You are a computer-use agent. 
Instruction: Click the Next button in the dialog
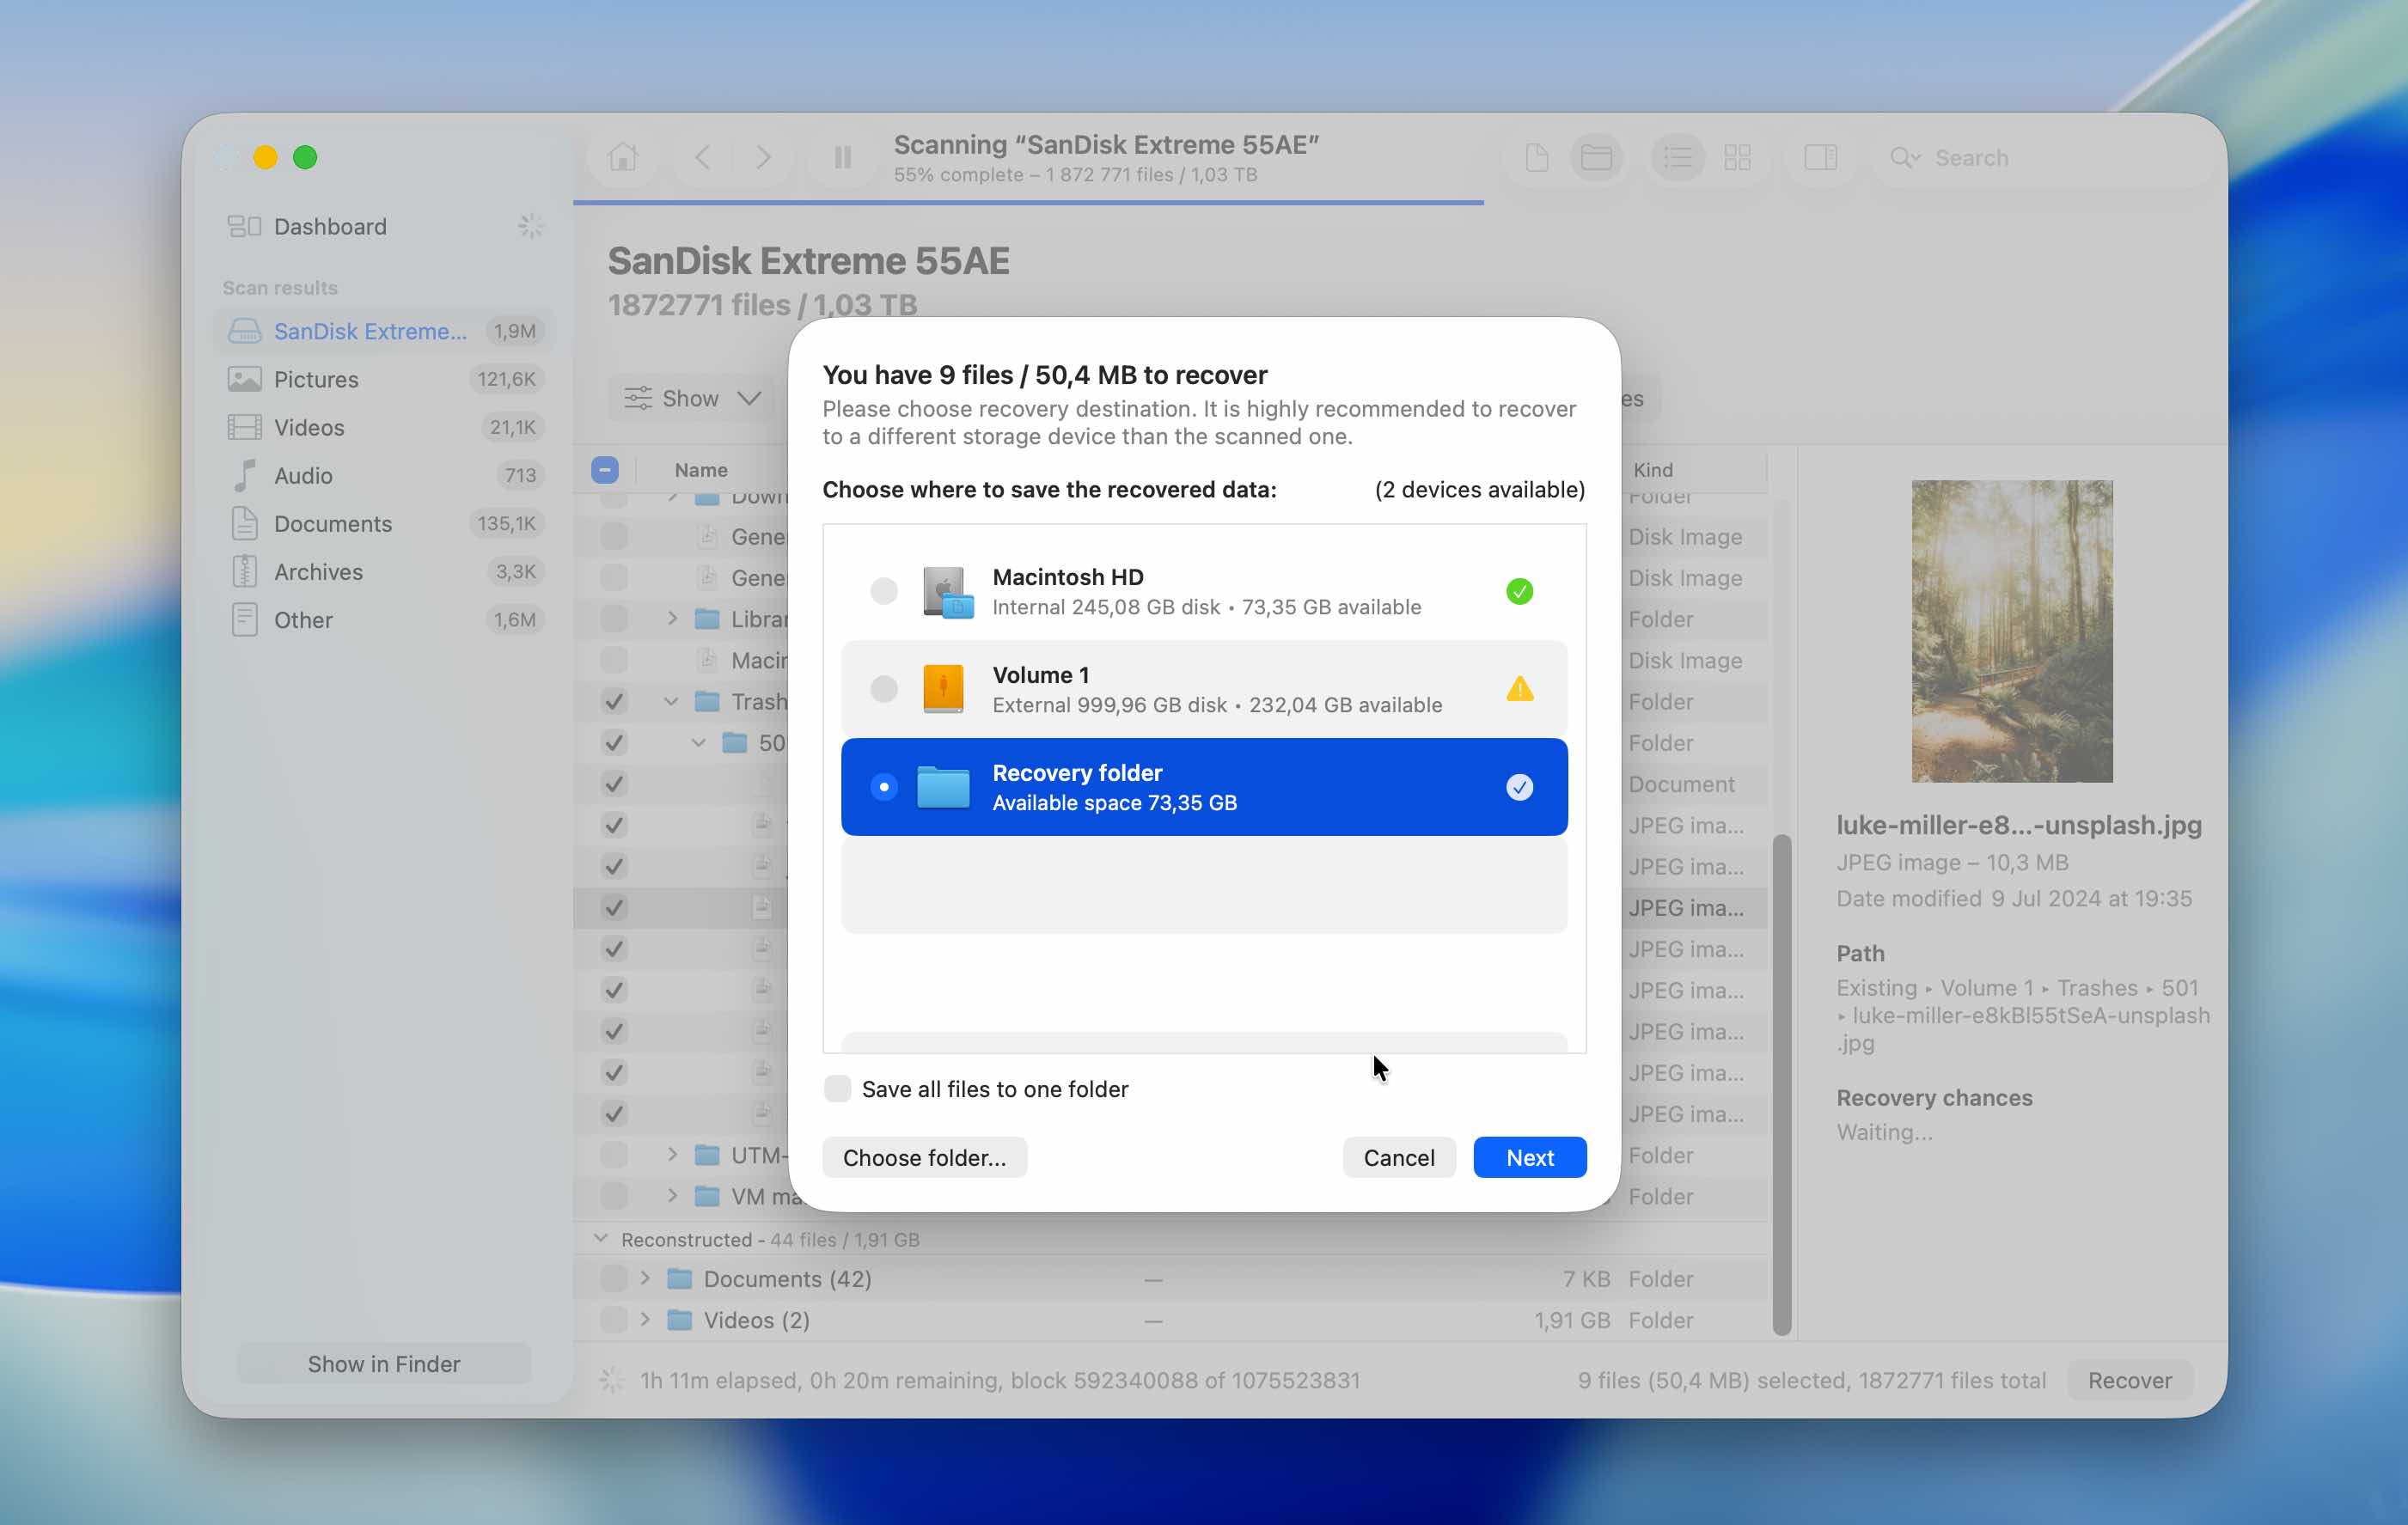[x=1529, y=1157]
